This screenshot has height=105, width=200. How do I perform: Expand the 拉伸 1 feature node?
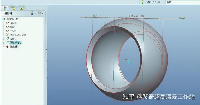4,39
